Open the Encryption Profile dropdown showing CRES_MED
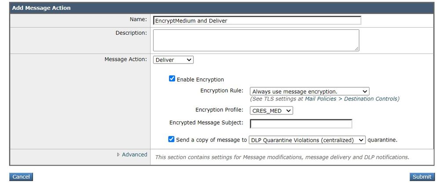The height and width of the screenshot is (185, 439). 271,110
